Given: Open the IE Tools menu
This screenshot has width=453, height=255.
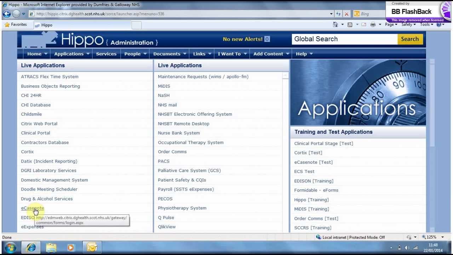Looking at the screenshot, I should (426, 24).
